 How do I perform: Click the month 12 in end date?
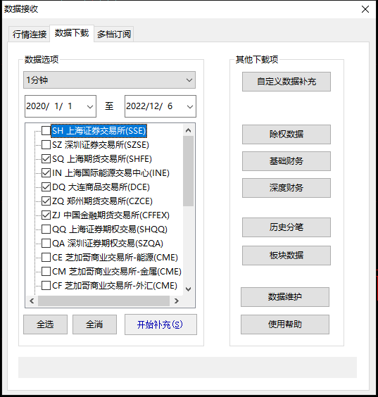click(x=154, y=106)
